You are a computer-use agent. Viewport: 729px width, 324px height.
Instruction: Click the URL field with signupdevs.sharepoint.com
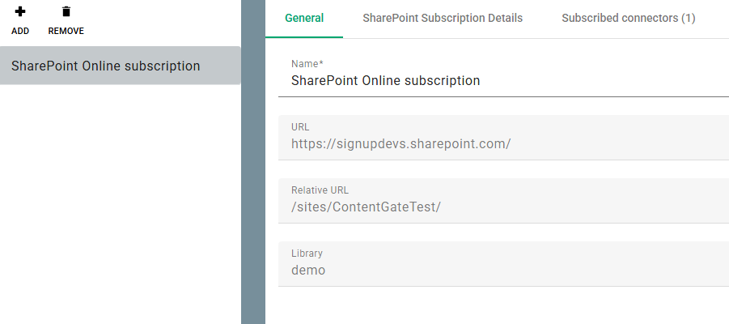pos(503,138)
